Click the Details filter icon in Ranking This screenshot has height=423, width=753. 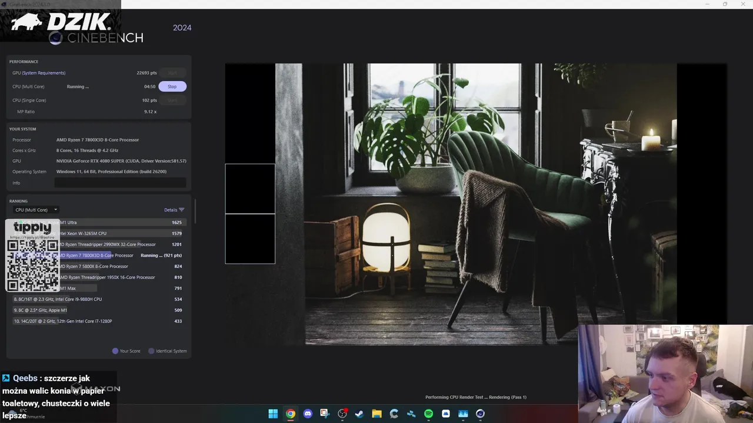[x=181, y=210]
